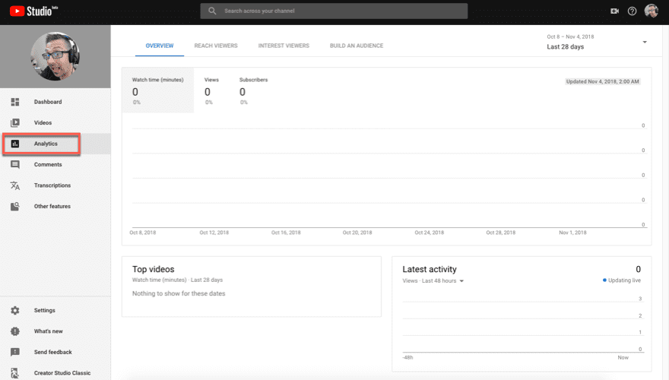669x380 pixels.
Task: Click the Dashboard icon in the sidebar
Action: point(15,102)
